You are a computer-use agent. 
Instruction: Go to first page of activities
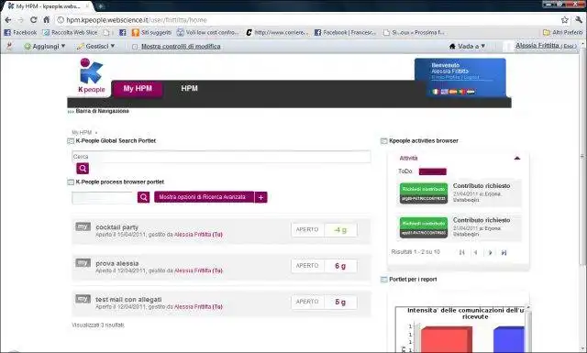(462, 253)
